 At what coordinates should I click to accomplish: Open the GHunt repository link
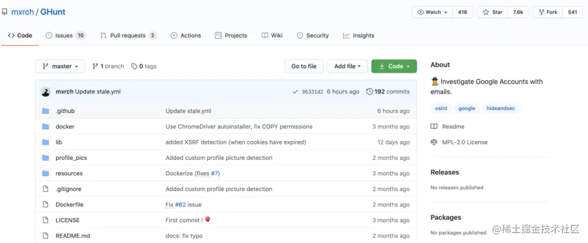pyautogui.click(x=53, y=12)
